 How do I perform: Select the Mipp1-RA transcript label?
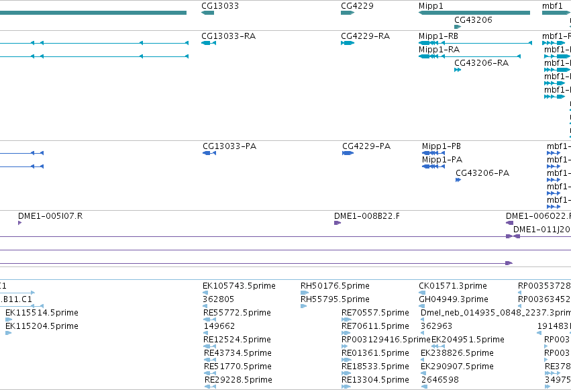click(439, 50)
